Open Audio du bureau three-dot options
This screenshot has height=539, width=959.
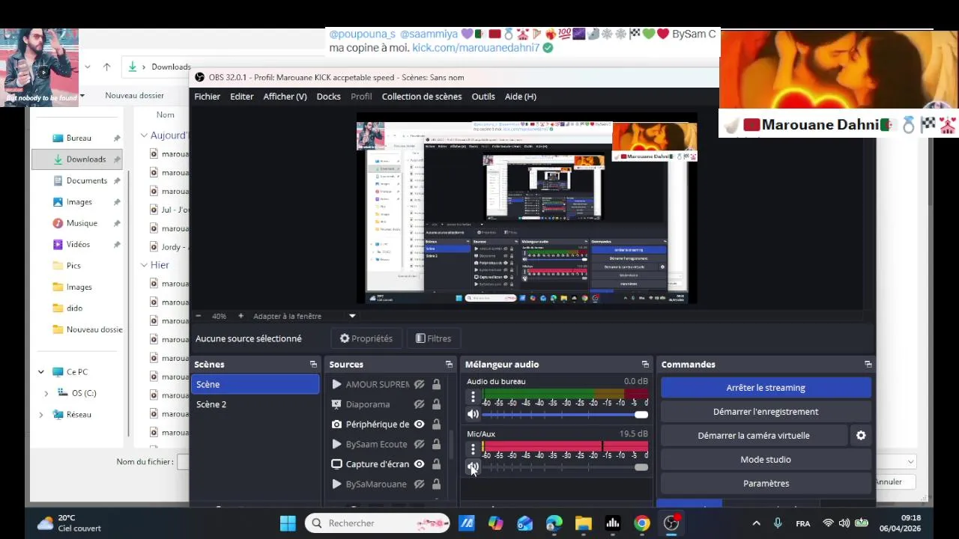pos(473,398)
